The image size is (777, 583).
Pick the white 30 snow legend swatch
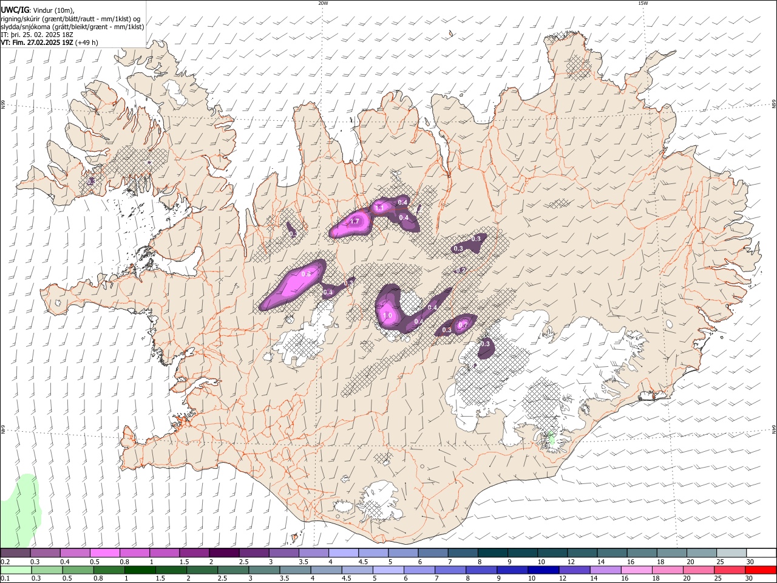tap(761, 553)
